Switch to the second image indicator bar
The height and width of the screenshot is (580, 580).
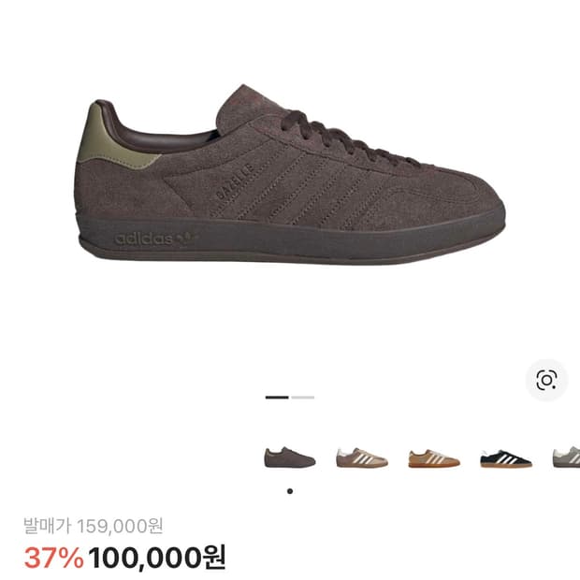click(302, 398)
